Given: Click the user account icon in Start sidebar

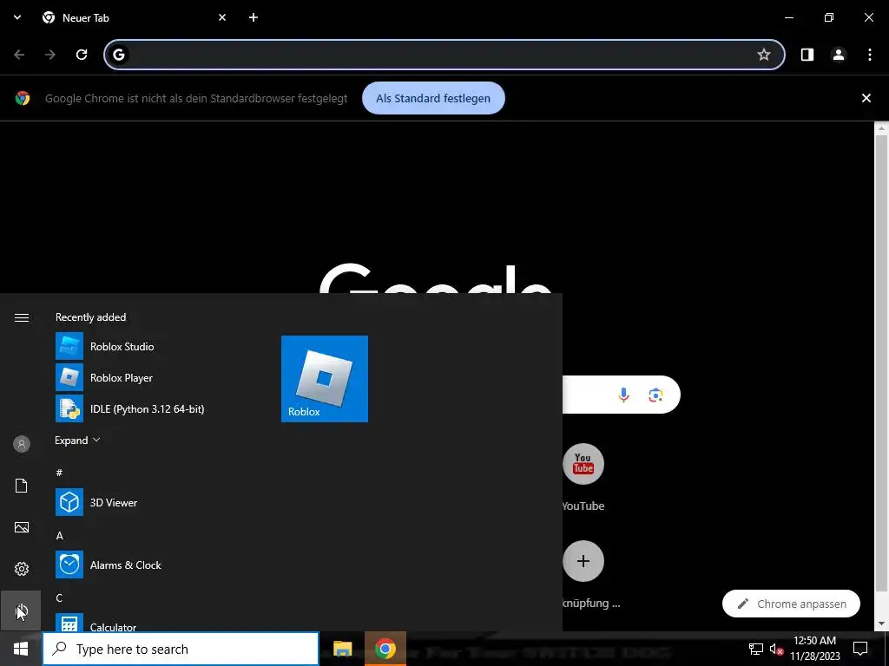Looking at the screenshot, I should click(21, 444).
